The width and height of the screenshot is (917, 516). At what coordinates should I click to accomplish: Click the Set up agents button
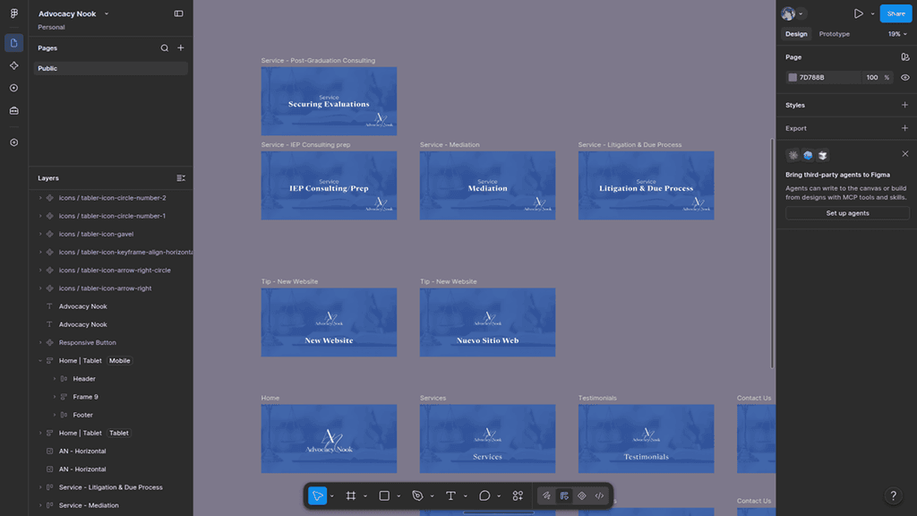847,213
